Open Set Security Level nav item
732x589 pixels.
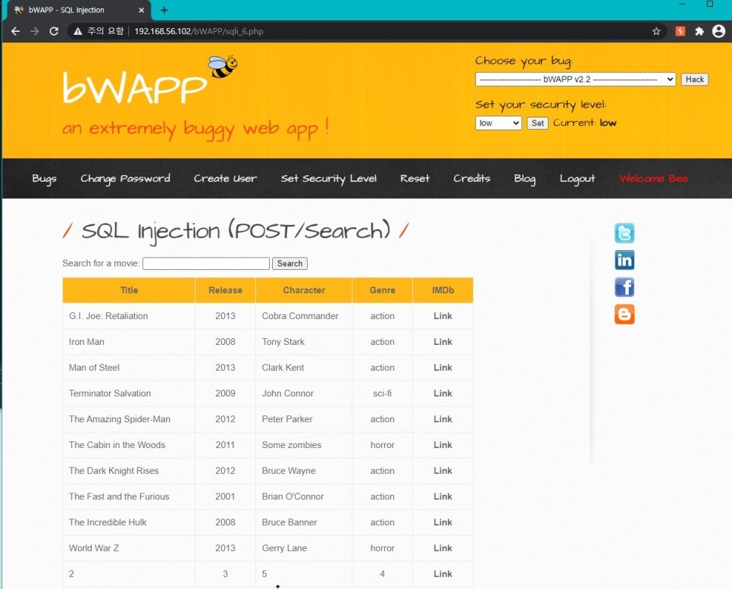pyautogui.click(x=329, y=179)
